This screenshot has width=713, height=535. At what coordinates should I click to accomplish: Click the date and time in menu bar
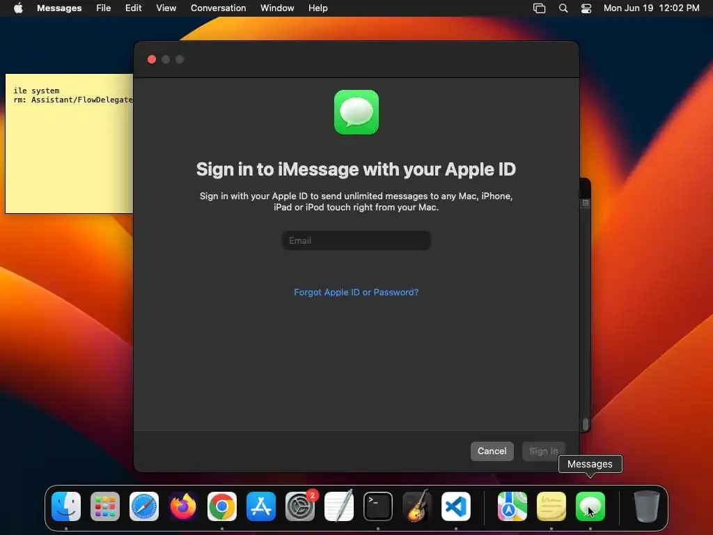[651, 8]
